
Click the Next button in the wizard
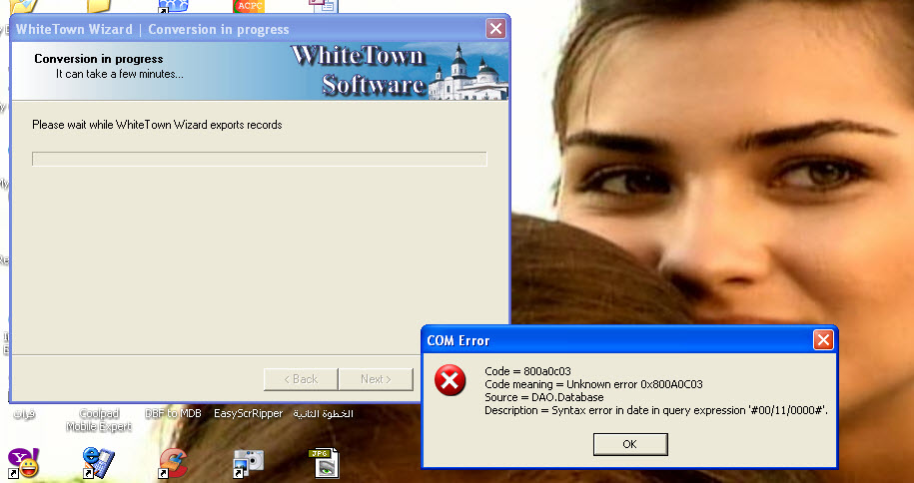coord(376,379)
